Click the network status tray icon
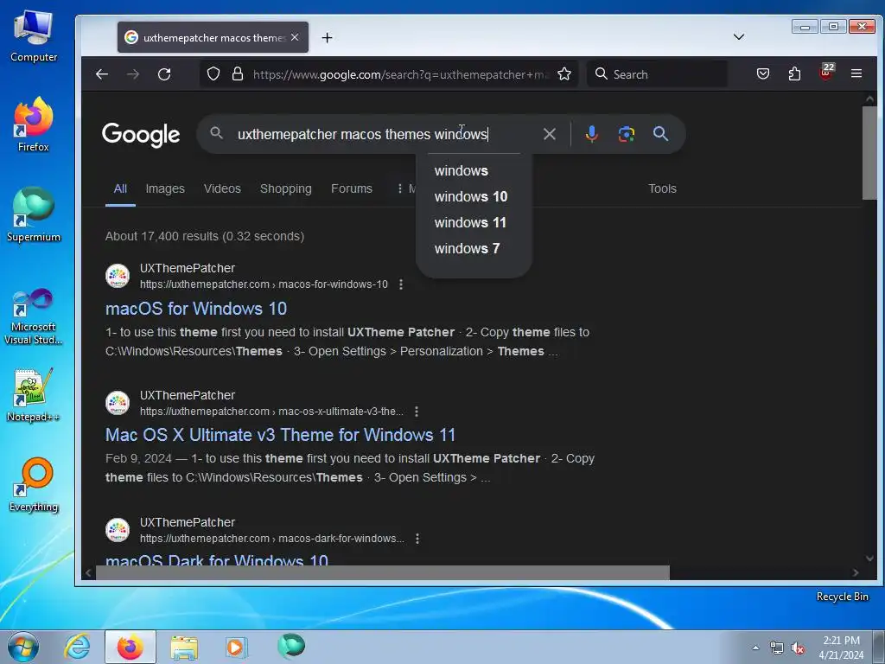 coord(777,648)
